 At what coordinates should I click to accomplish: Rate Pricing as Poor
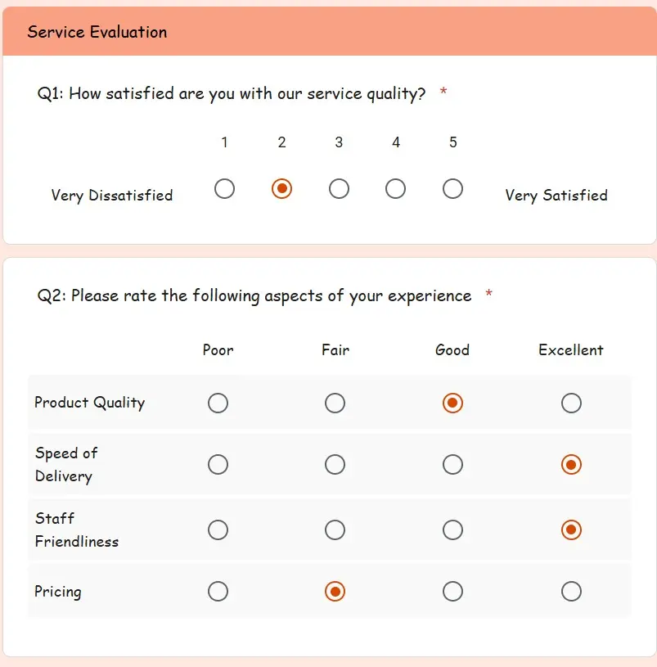point(218,591)
